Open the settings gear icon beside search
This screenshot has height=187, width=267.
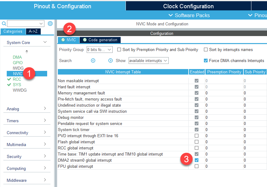50,24
